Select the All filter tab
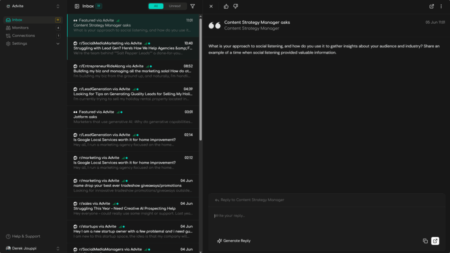Image resolution: width=450 pixels, height=253 pixels. (156, 6)
